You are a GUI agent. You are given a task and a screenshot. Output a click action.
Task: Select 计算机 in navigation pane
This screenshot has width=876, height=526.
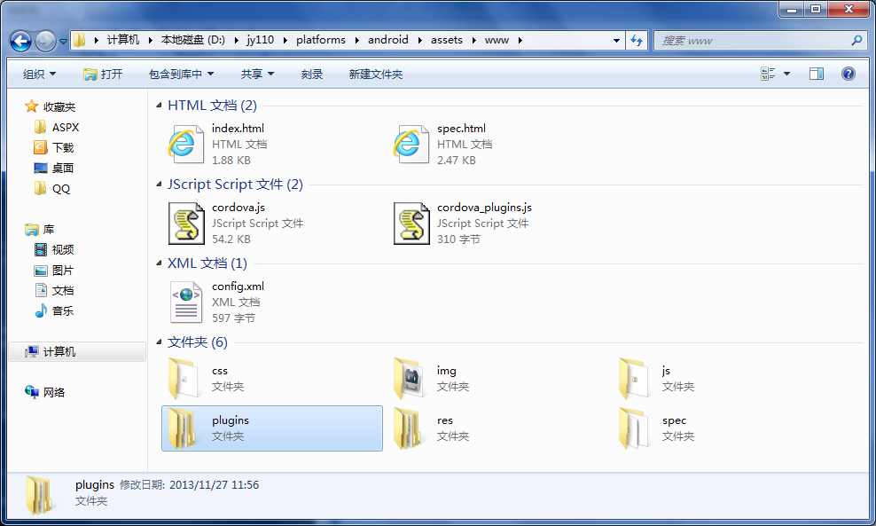76,351
